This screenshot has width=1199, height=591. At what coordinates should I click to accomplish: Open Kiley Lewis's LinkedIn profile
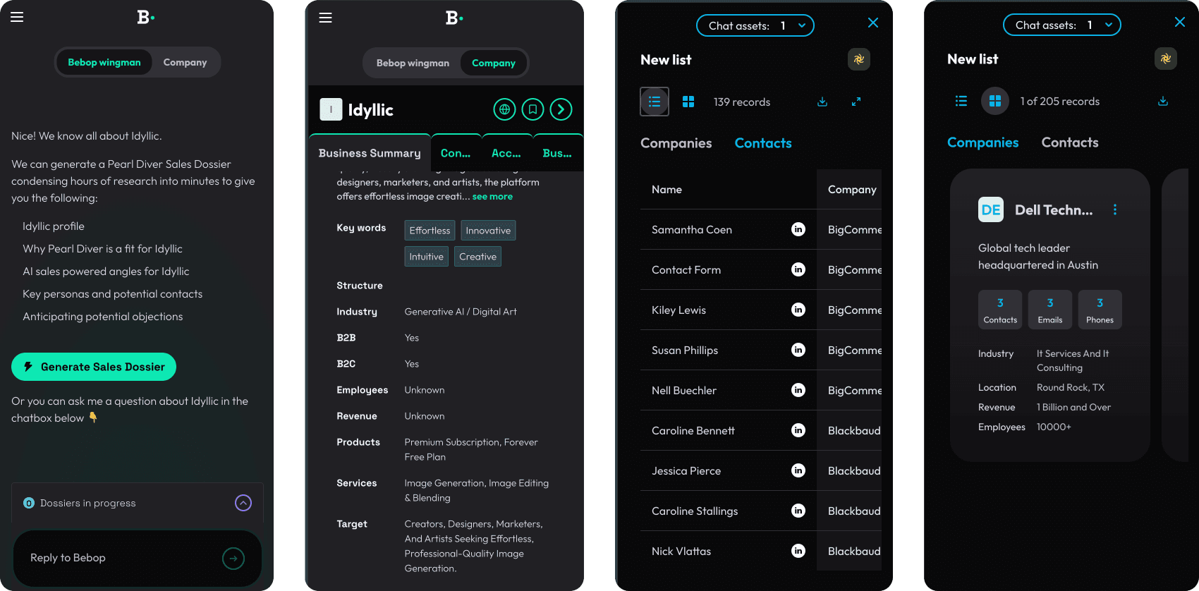coord(798,310)
